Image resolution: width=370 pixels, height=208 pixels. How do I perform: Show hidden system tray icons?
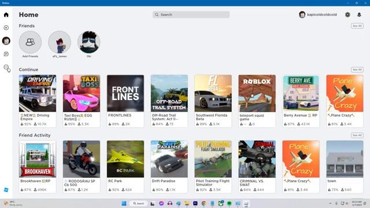point(330,203)
